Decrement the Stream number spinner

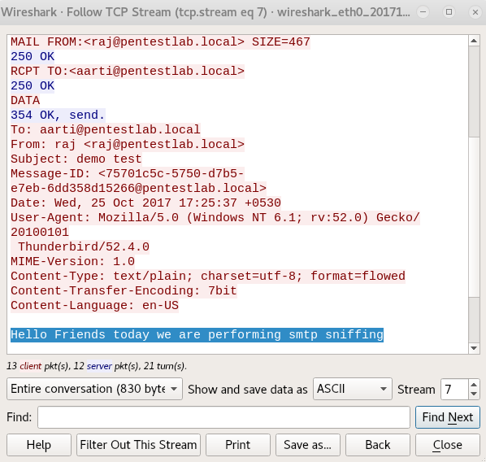click(x=473, y=394)
